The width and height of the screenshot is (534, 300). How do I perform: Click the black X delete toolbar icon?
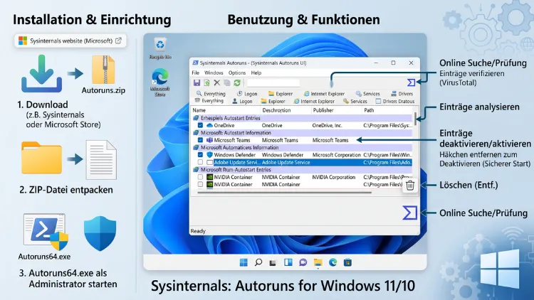coord(217,82)
